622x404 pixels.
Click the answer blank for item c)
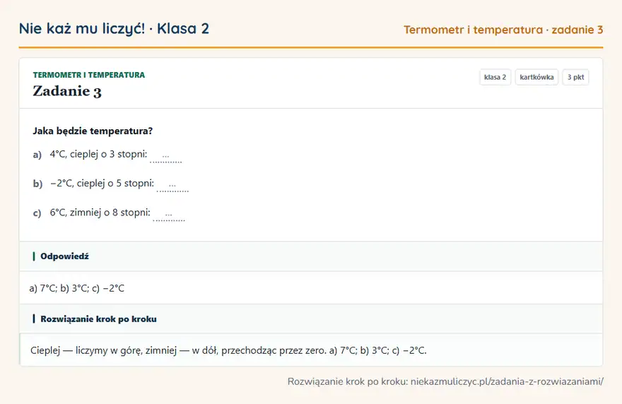click(x=169, y=215)
